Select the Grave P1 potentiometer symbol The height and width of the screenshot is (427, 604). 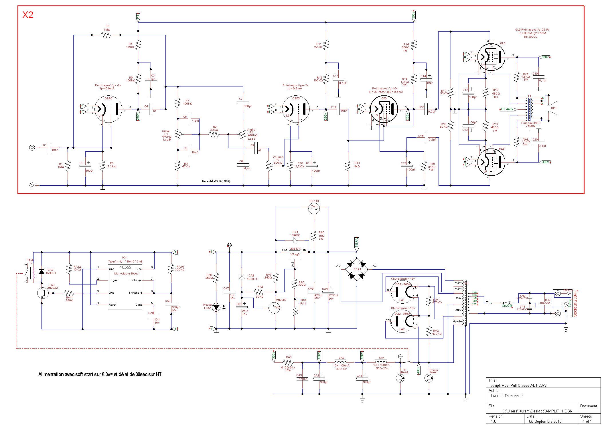tap(179, 134)
